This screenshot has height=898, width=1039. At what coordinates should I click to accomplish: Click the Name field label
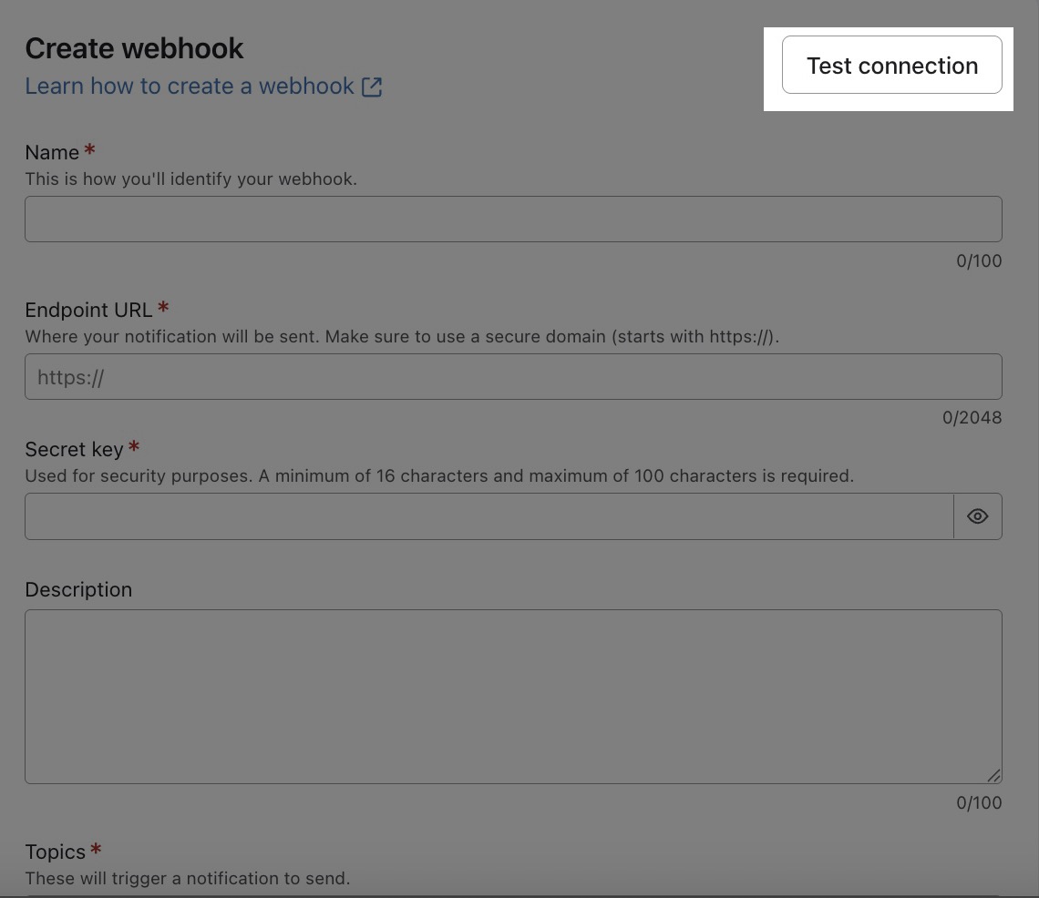pyautogui.click(x=52, y=153)
